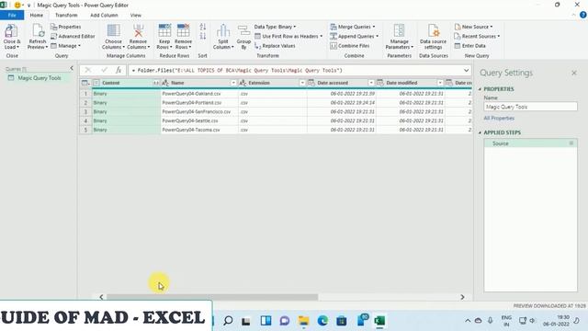Viewport: 588px width, 331px height.
Task: Click the table corner menu icon
Action: coord(85,83)
